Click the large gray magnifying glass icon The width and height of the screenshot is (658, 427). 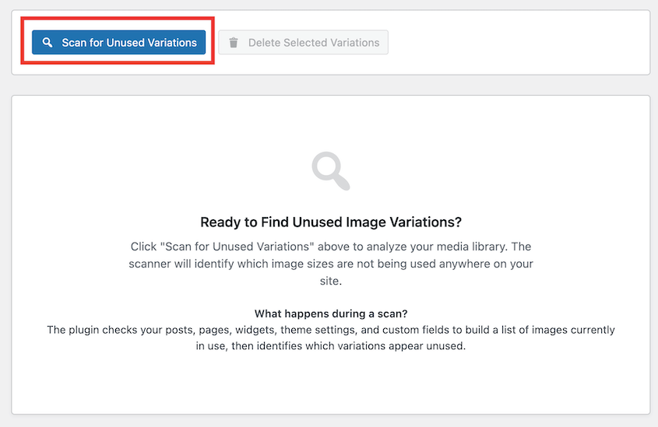330,171
